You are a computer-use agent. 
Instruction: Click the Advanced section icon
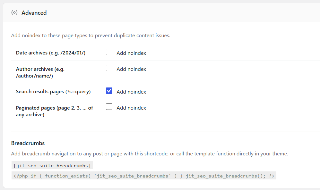(x=14, y=12)
